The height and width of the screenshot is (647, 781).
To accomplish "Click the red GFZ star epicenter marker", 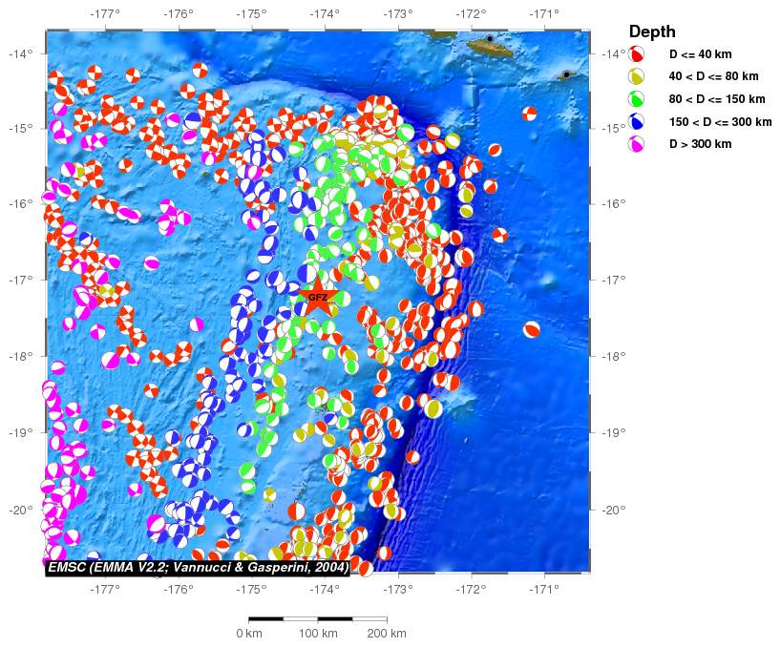I will 318,297.
